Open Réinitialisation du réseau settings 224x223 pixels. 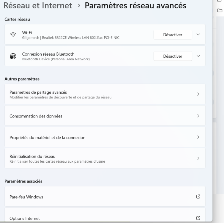(105, 158)
